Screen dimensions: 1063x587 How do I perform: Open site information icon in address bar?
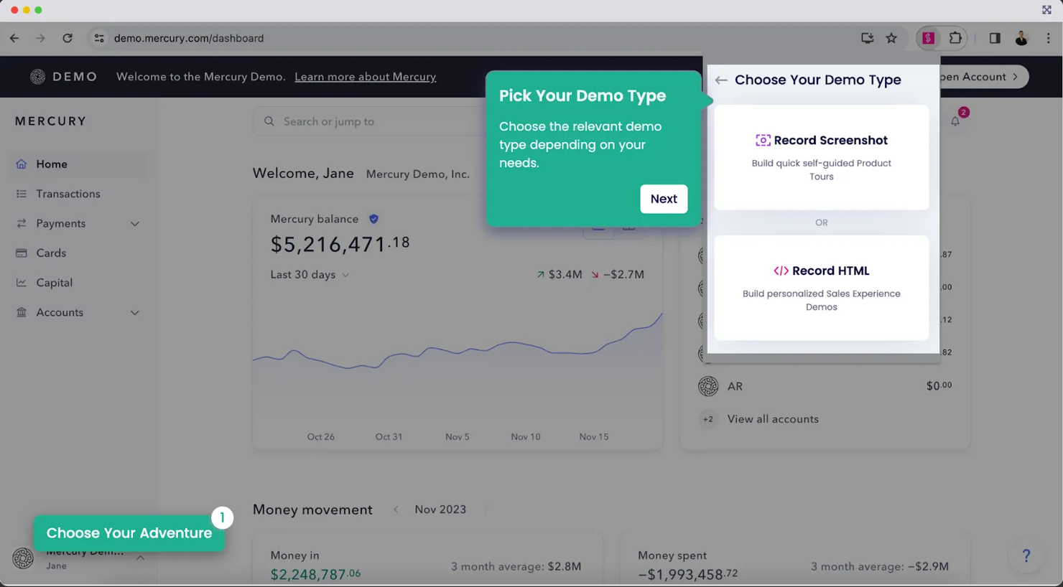point(99,38)
